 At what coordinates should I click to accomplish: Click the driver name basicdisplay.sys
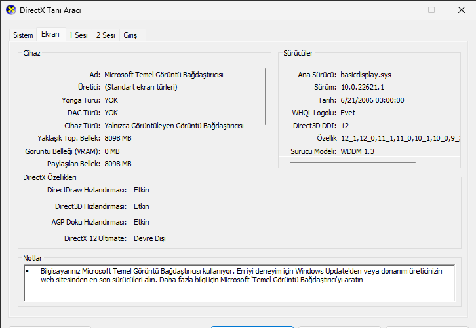[366, 75]
